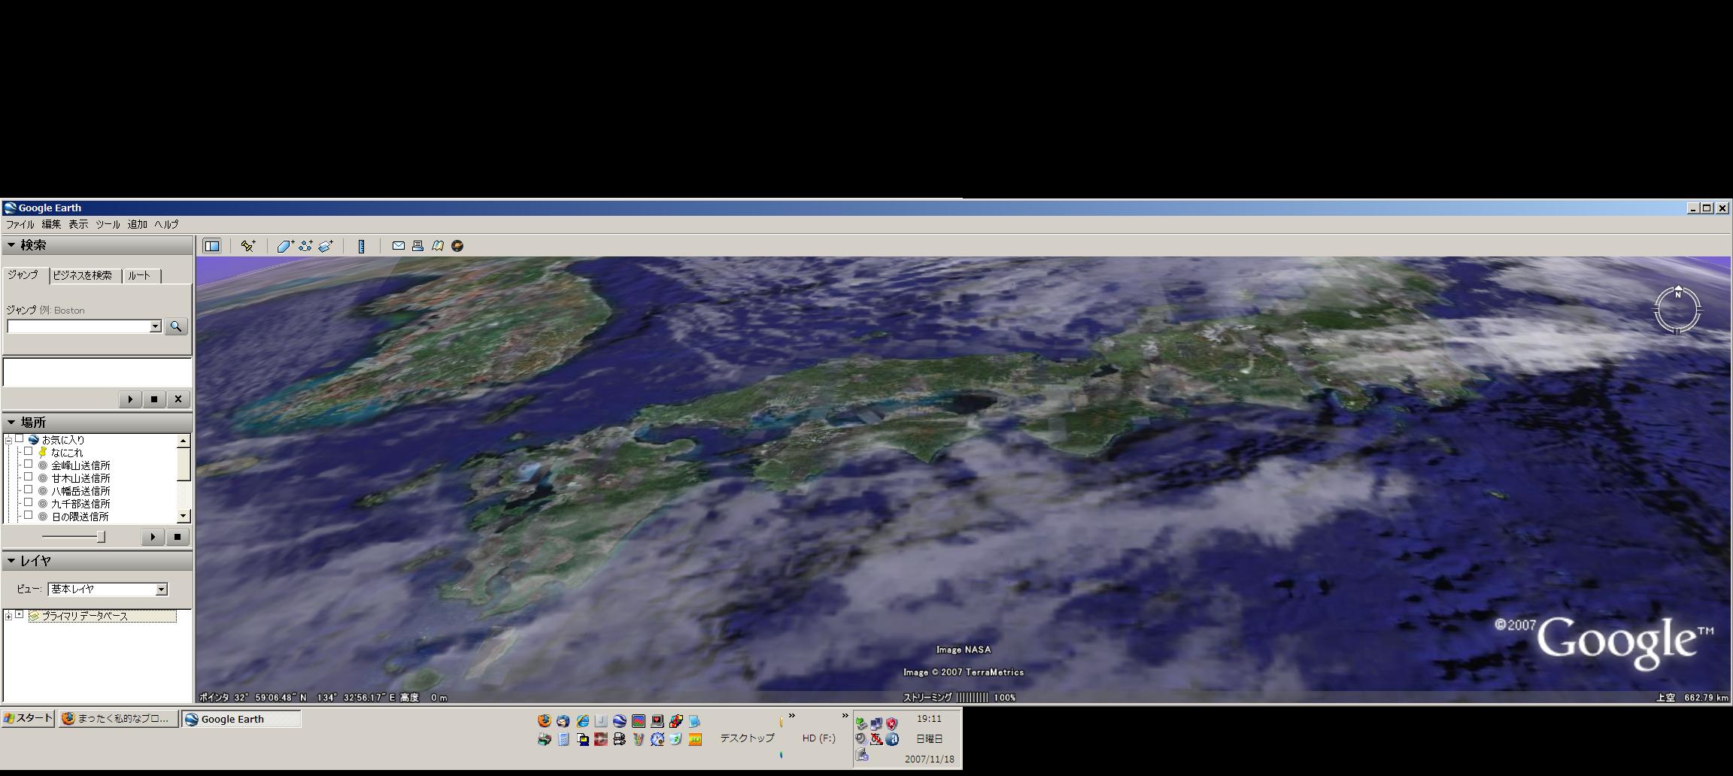Email the current view via envelope icon

(x=399, y=246)
